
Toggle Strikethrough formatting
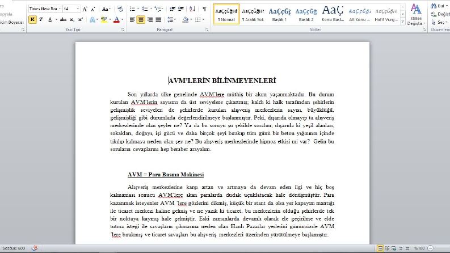(x=63, y=19)
